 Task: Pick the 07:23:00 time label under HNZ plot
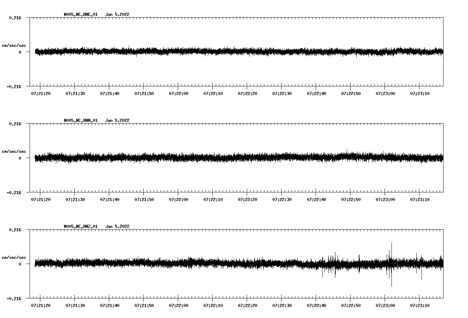pos(385,306)
